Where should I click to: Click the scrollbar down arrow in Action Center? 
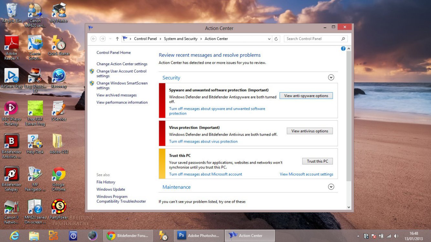349,207
